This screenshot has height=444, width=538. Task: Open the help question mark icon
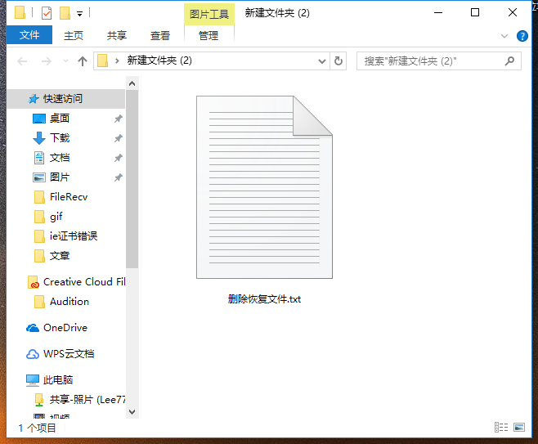[522, 36]
